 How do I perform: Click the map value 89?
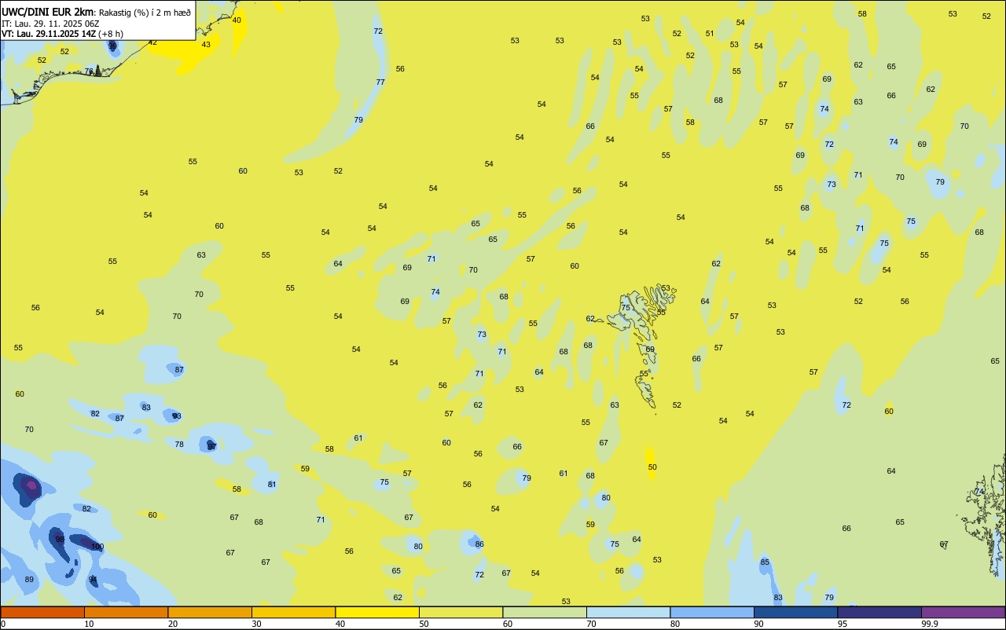29,580
